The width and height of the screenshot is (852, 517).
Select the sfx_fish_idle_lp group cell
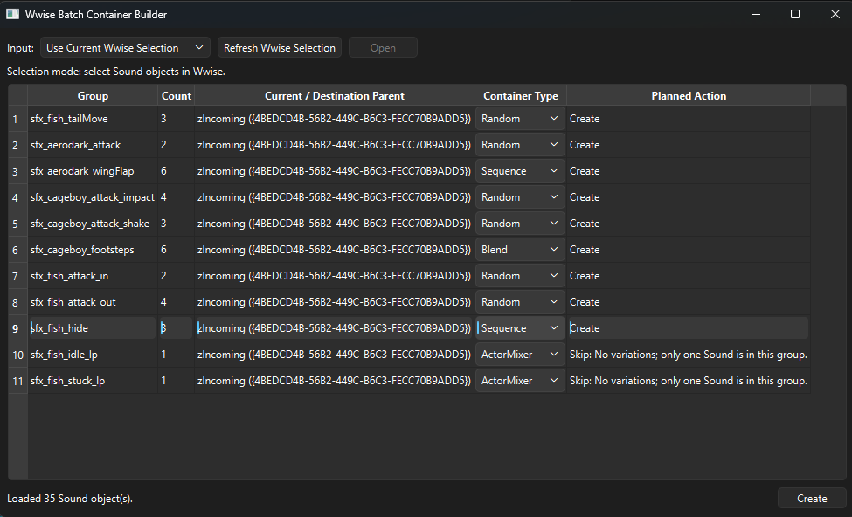(x=93, y=354)
